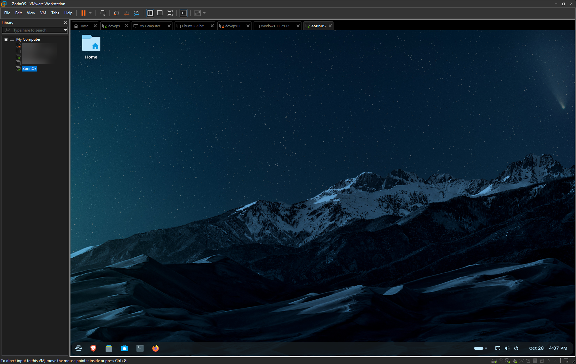Screen dimensions: 576x364
Task: Click the orange Suspend VM pause button
Action: (x=83, y=13)
